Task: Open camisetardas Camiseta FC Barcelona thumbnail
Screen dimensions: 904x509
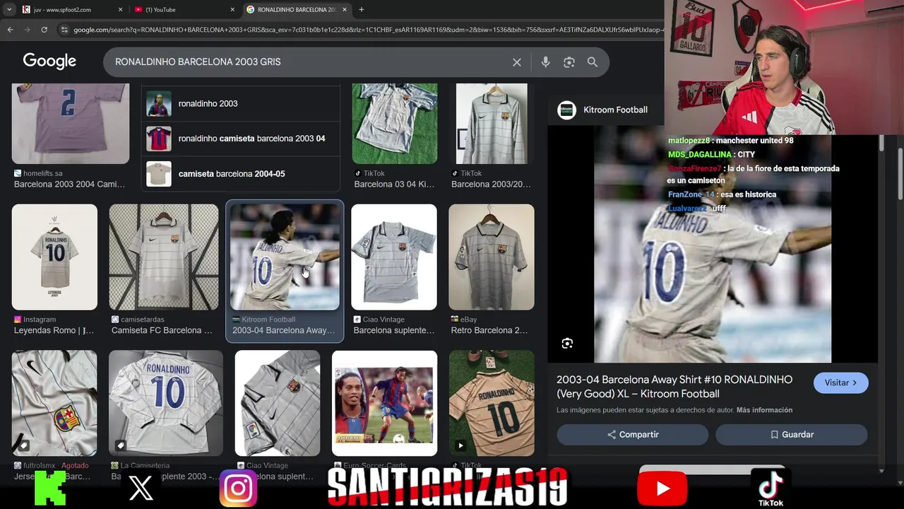Action: 164,257
